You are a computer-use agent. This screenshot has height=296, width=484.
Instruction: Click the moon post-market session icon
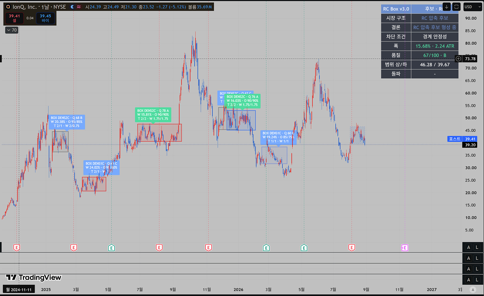72,7
